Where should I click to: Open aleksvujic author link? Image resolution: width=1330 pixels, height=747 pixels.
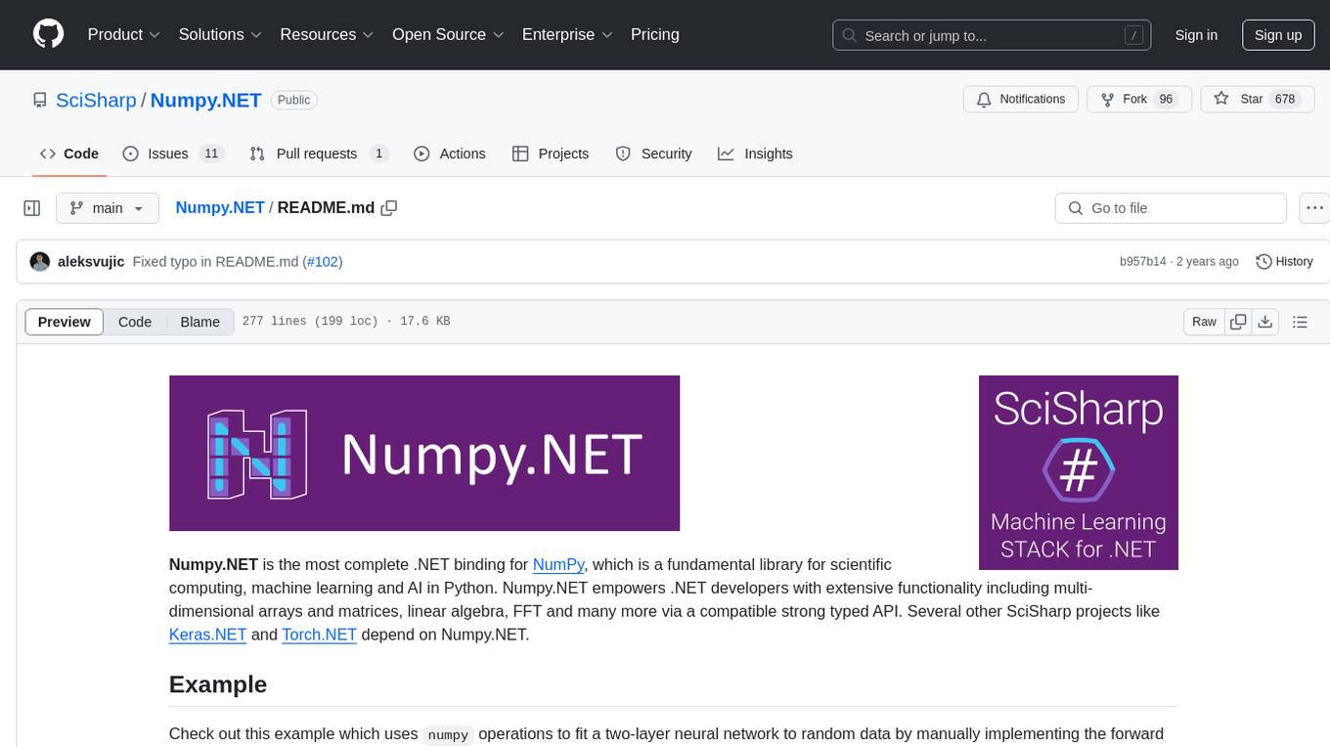(x=91, y=261)
